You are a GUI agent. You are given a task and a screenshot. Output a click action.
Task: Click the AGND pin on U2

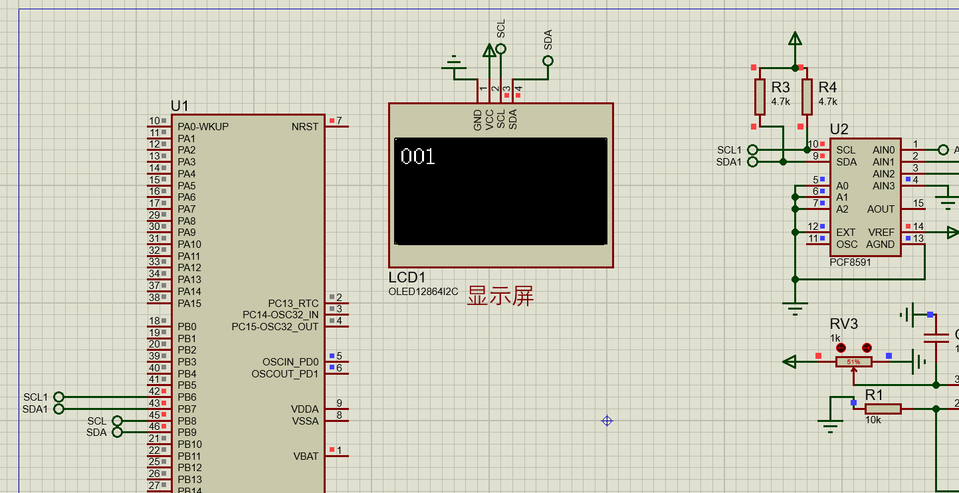[x=881, y=244]
